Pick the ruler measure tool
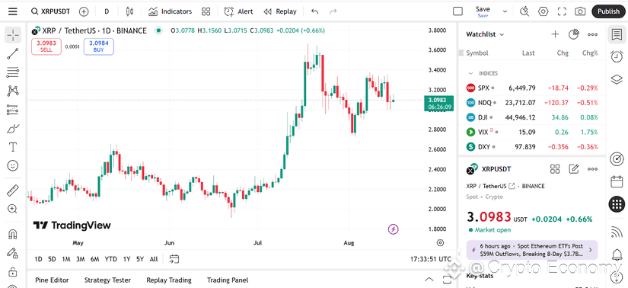 (13, 190)
